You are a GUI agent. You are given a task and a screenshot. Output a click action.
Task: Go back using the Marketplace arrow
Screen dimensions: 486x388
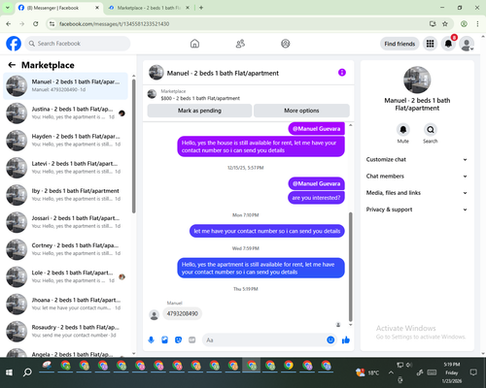click(x=12, y=65)
